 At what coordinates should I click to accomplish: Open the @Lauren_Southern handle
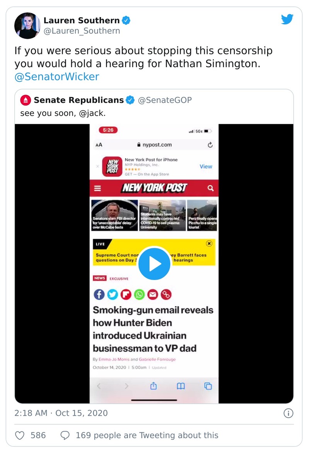pyautogui.click(x=82, y=31)
